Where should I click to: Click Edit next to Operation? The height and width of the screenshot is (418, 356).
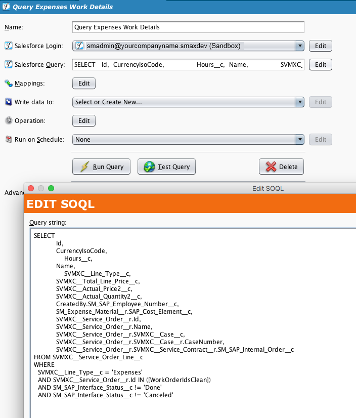point(84,121)
